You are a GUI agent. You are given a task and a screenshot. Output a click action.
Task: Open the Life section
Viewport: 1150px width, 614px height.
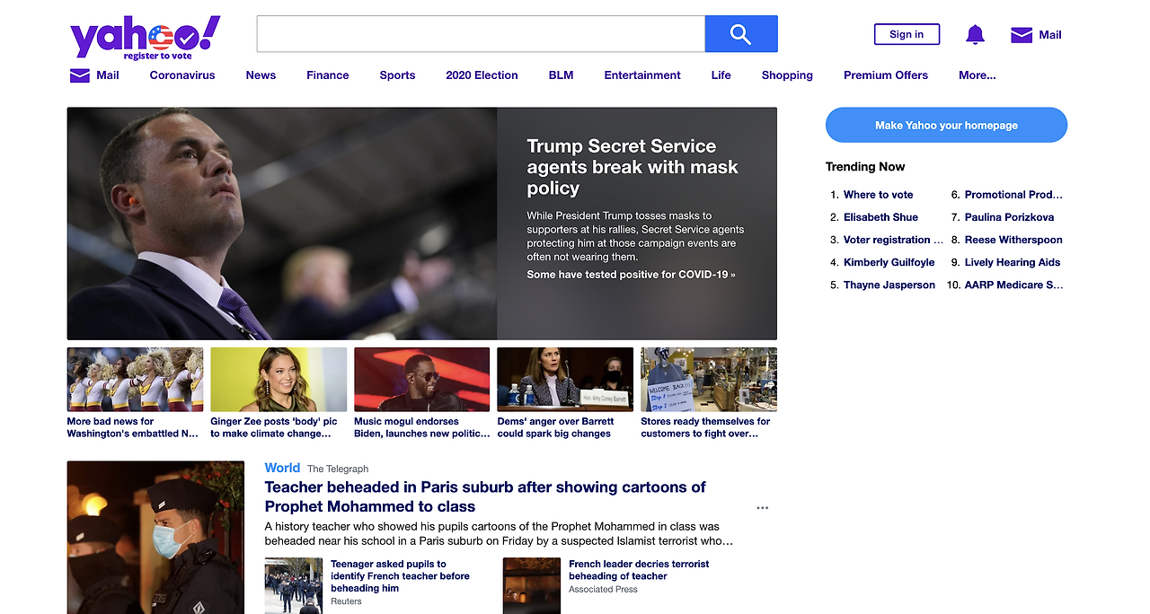pos(721,75)
